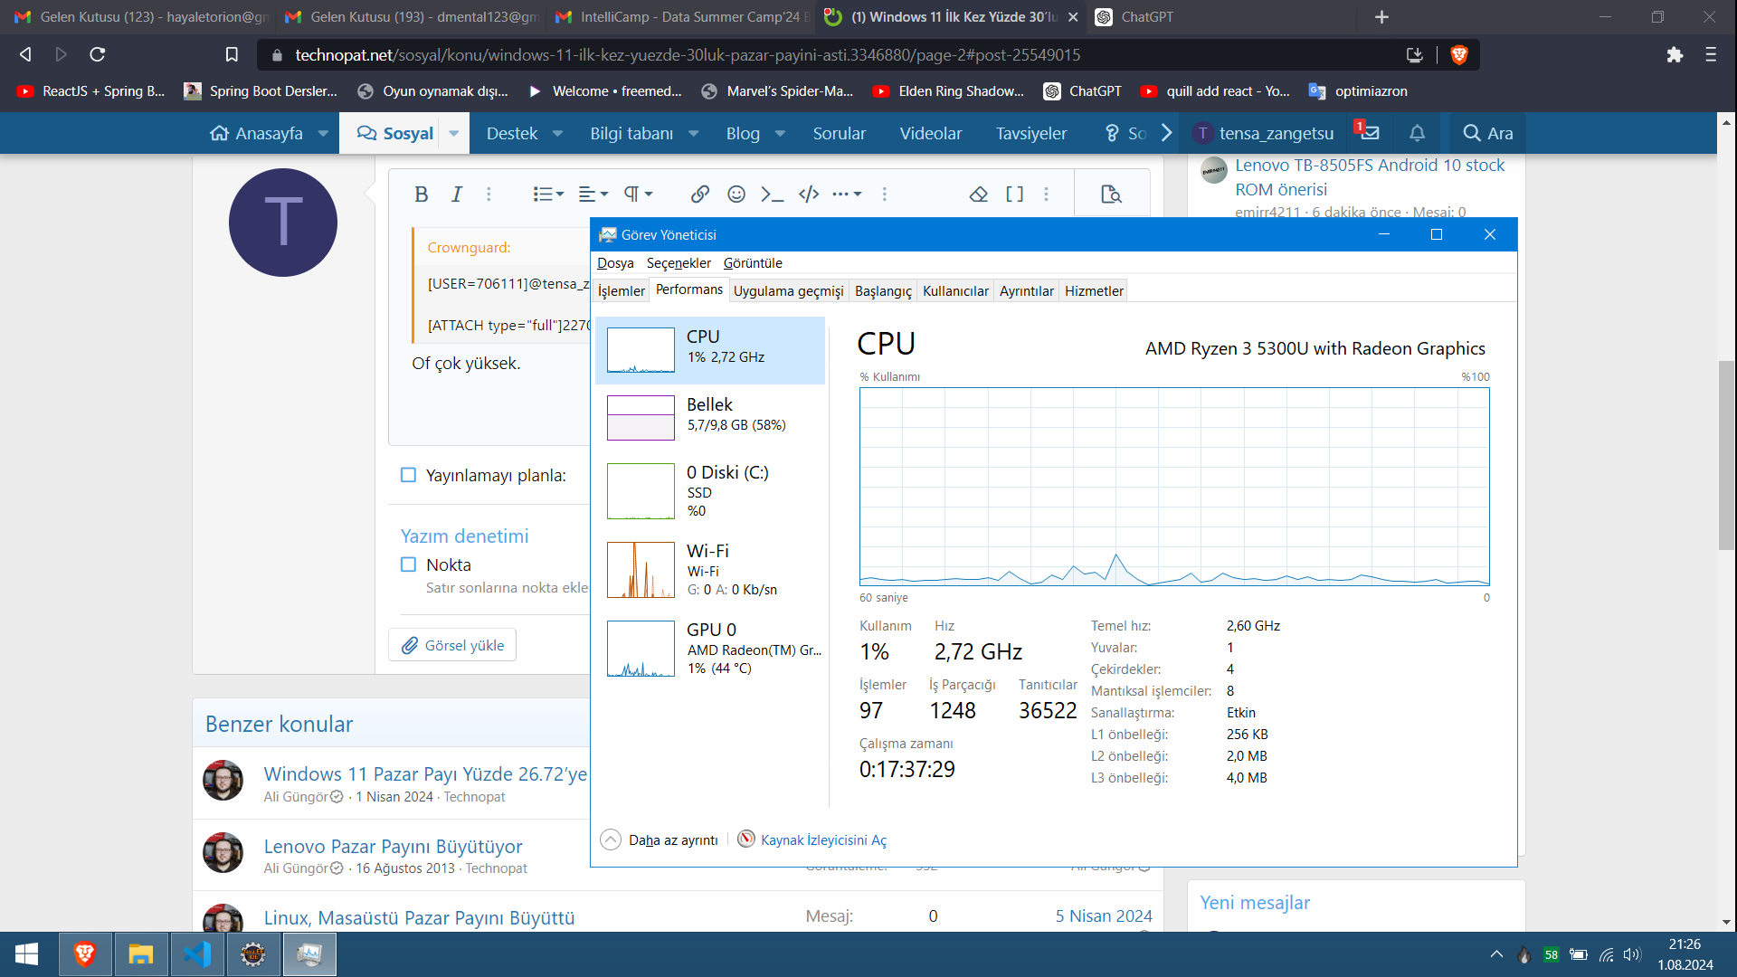Open the notifications bell icon
Viewport: 1737px width, 977px height.
1417,133
